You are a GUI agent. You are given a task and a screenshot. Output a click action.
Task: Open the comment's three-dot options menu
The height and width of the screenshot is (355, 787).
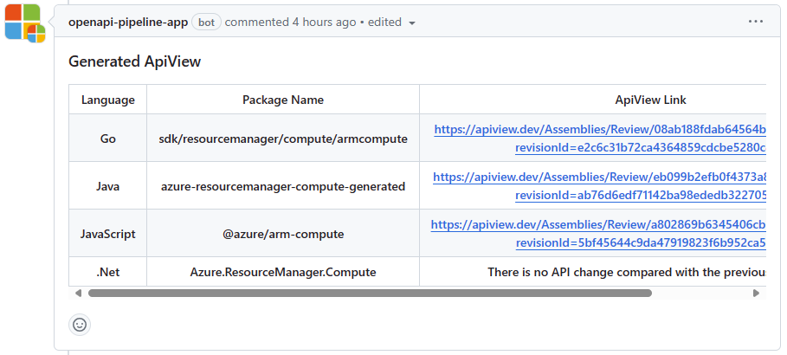point(755,22)
